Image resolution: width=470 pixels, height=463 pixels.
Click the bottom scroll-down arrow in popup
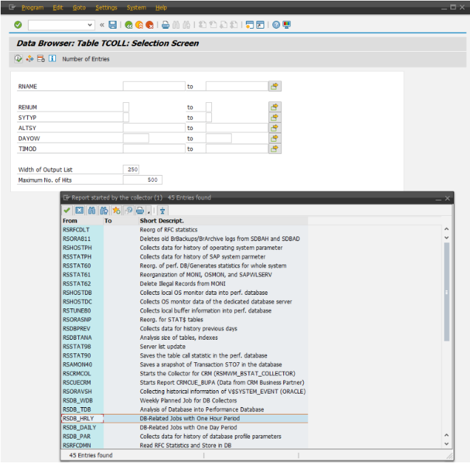pos(446,444)
